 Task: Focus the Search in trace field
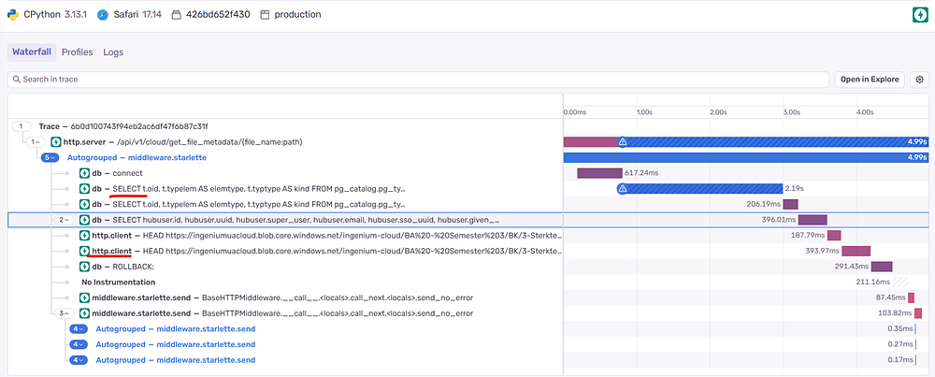(x=418, y=80)
